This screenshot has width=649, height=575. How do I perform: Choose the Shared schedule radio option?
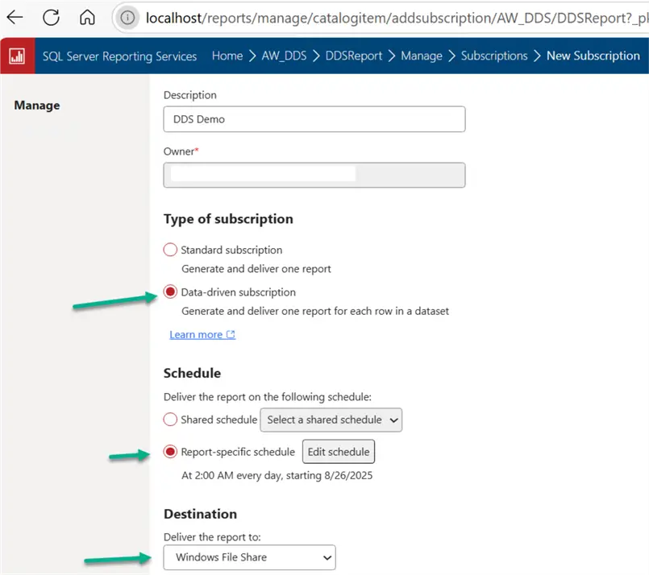coord(170,419)
